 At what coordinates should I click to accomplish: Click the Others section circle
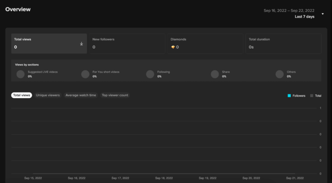point(279,74)
